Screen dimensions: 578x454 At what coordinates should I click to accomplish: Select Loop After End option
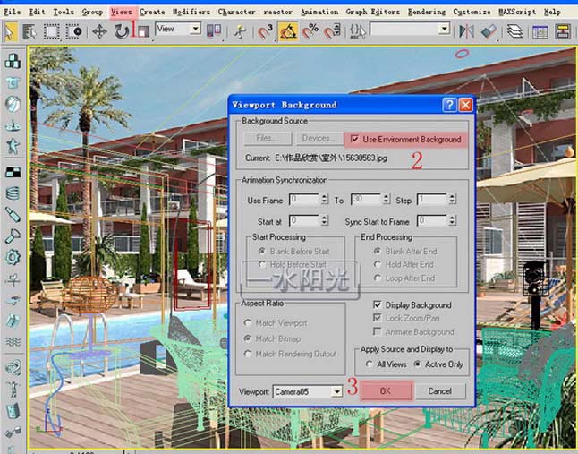[377, 278]
